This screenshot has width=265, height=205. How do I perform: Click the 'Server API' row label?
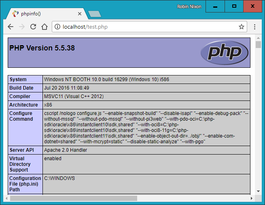[21, 150]
